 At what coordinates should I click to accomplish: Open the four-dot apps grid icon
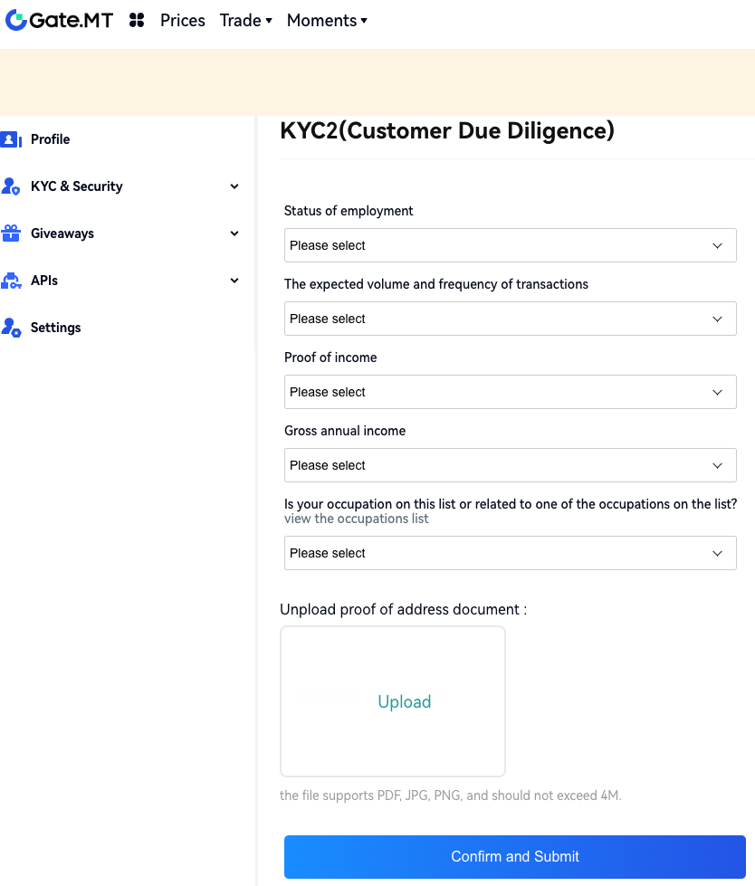point(137,20)
